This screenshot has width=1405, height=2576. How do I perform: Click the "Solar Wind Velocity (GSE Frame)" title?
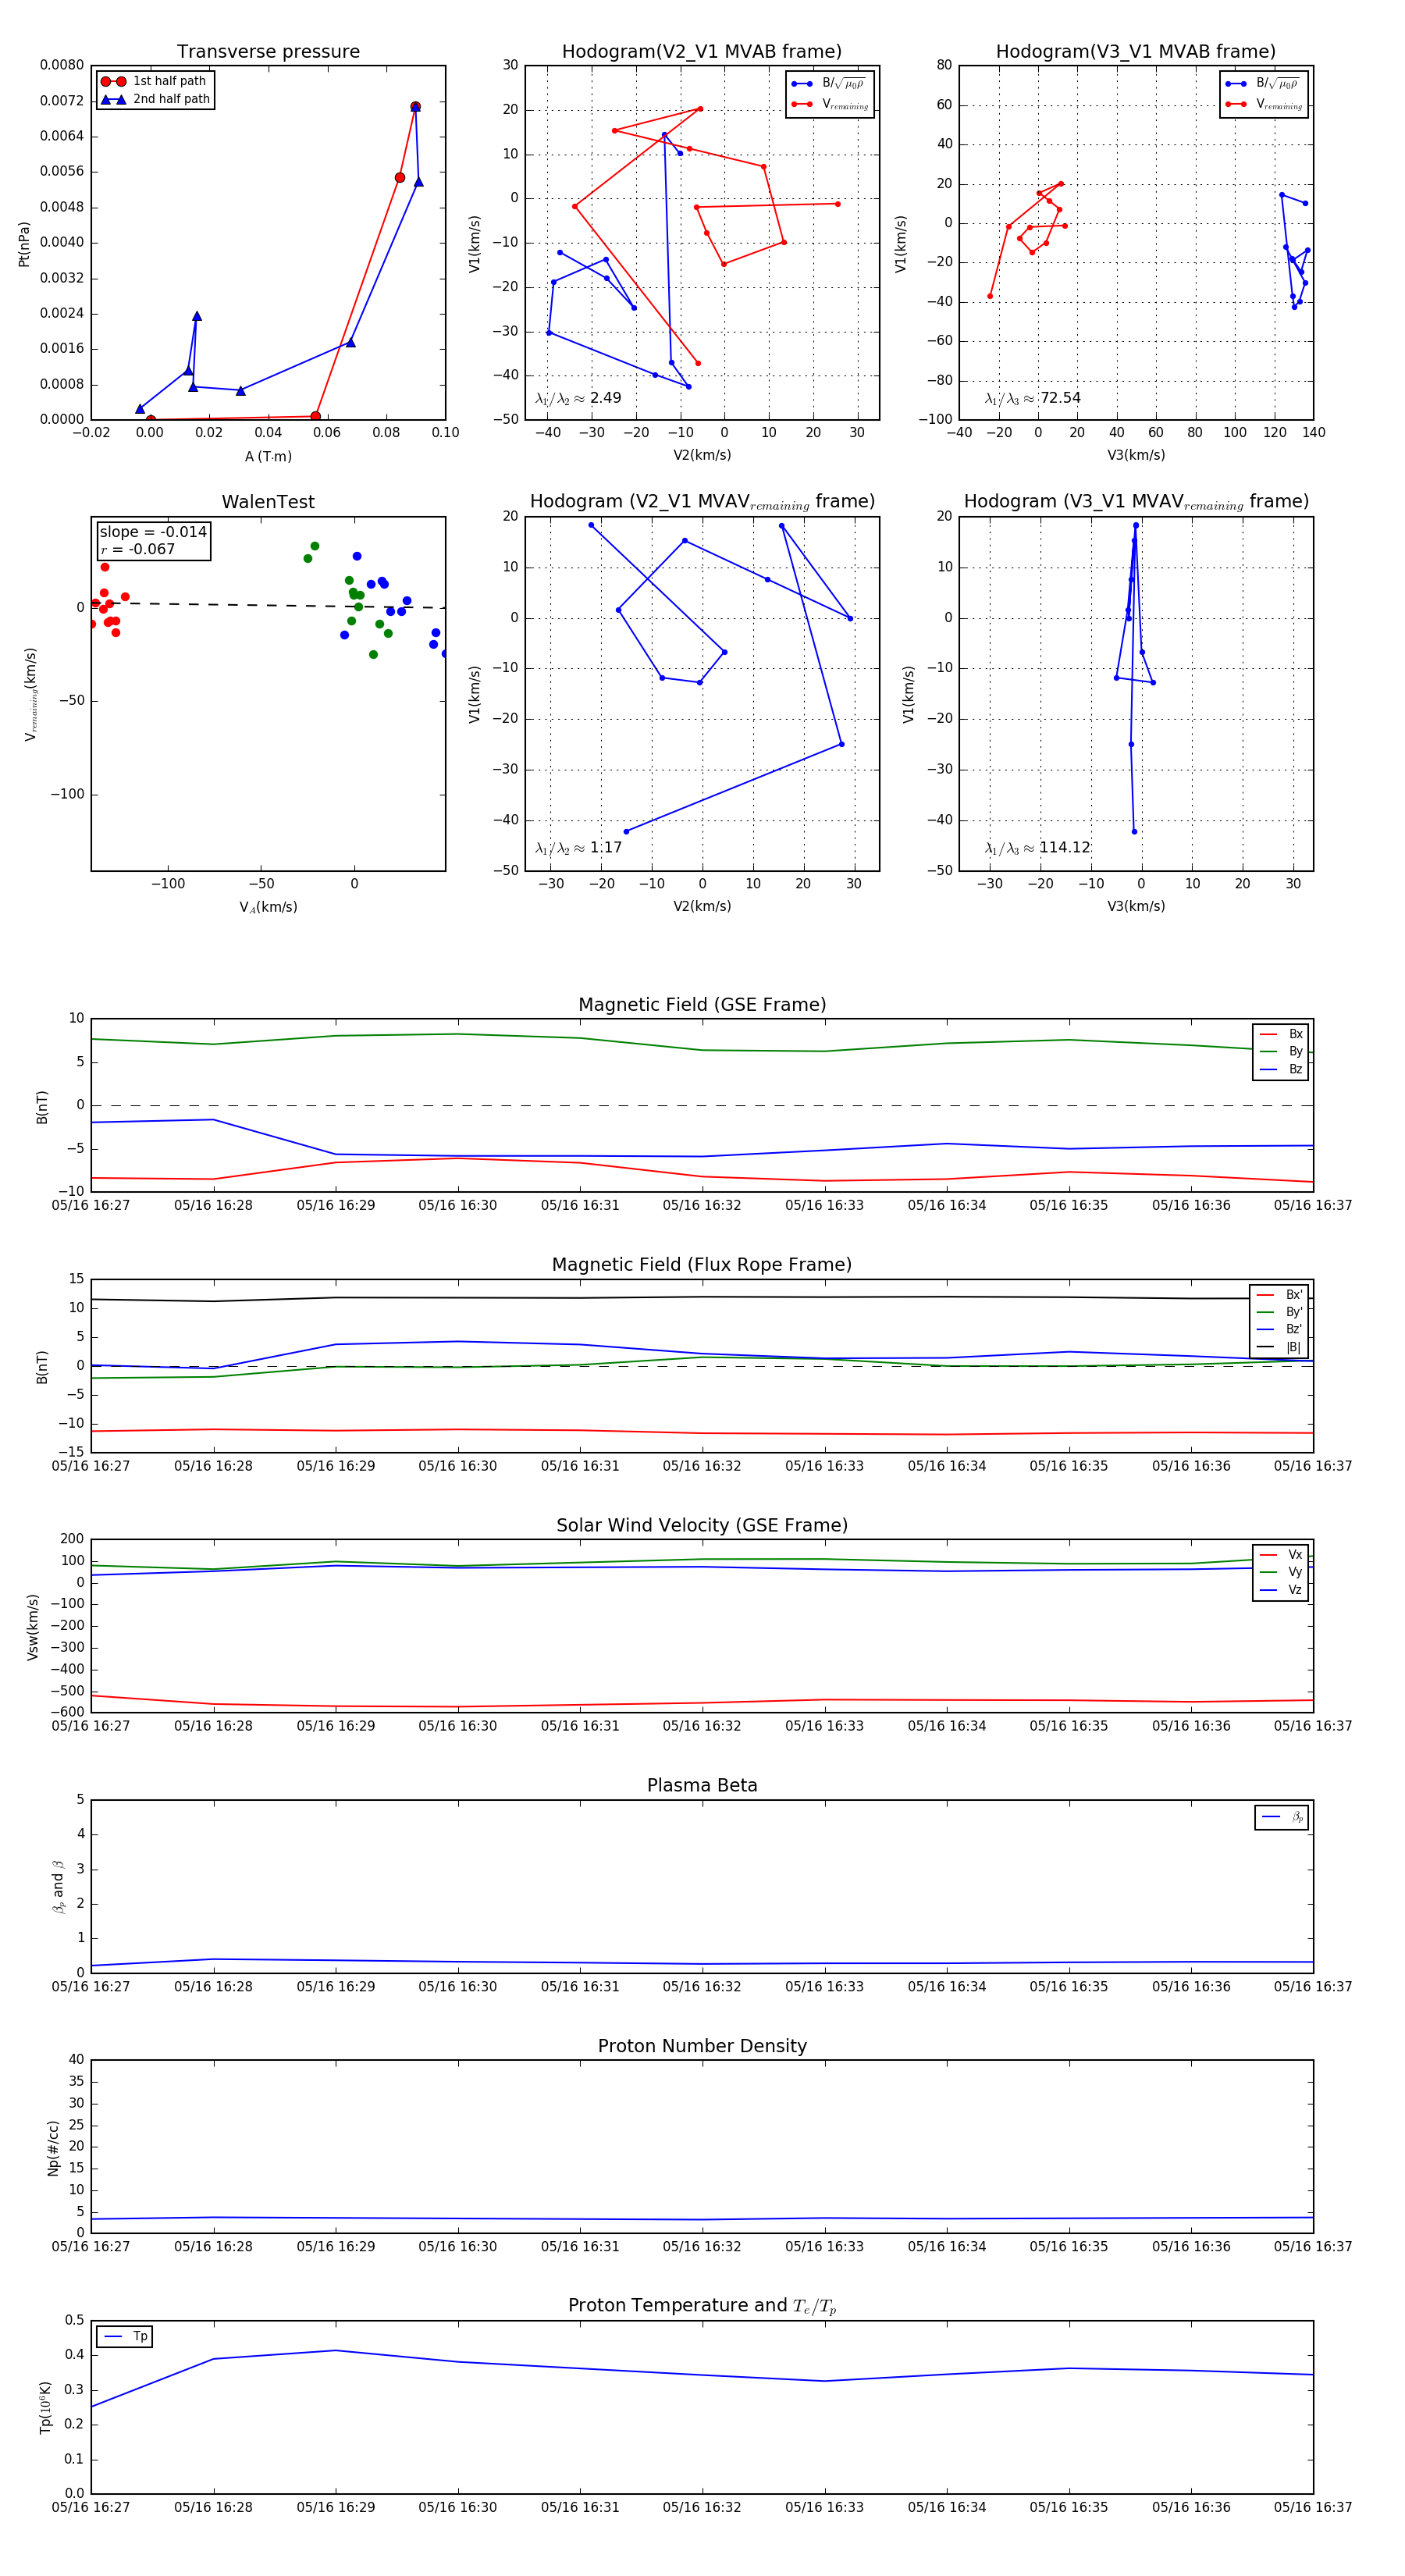pyautogui.click(x=702, y=1525)
